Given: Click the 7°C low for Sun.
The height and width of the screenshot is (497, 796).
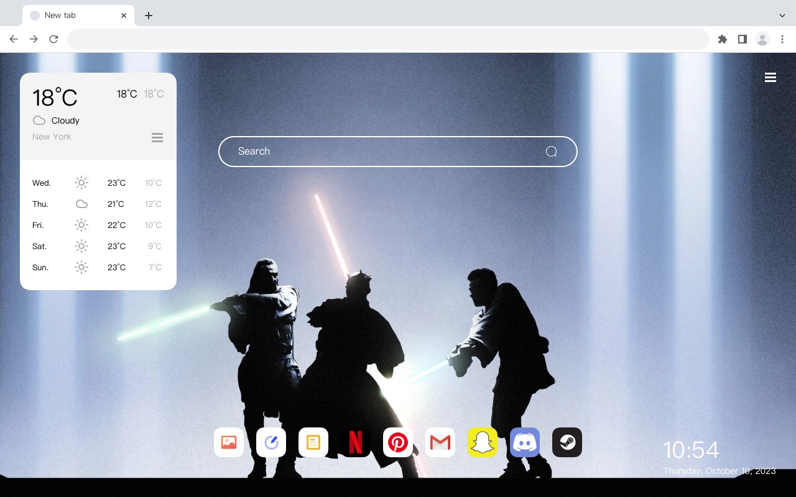Looking at the screenshot, I should tap(155, 267).
